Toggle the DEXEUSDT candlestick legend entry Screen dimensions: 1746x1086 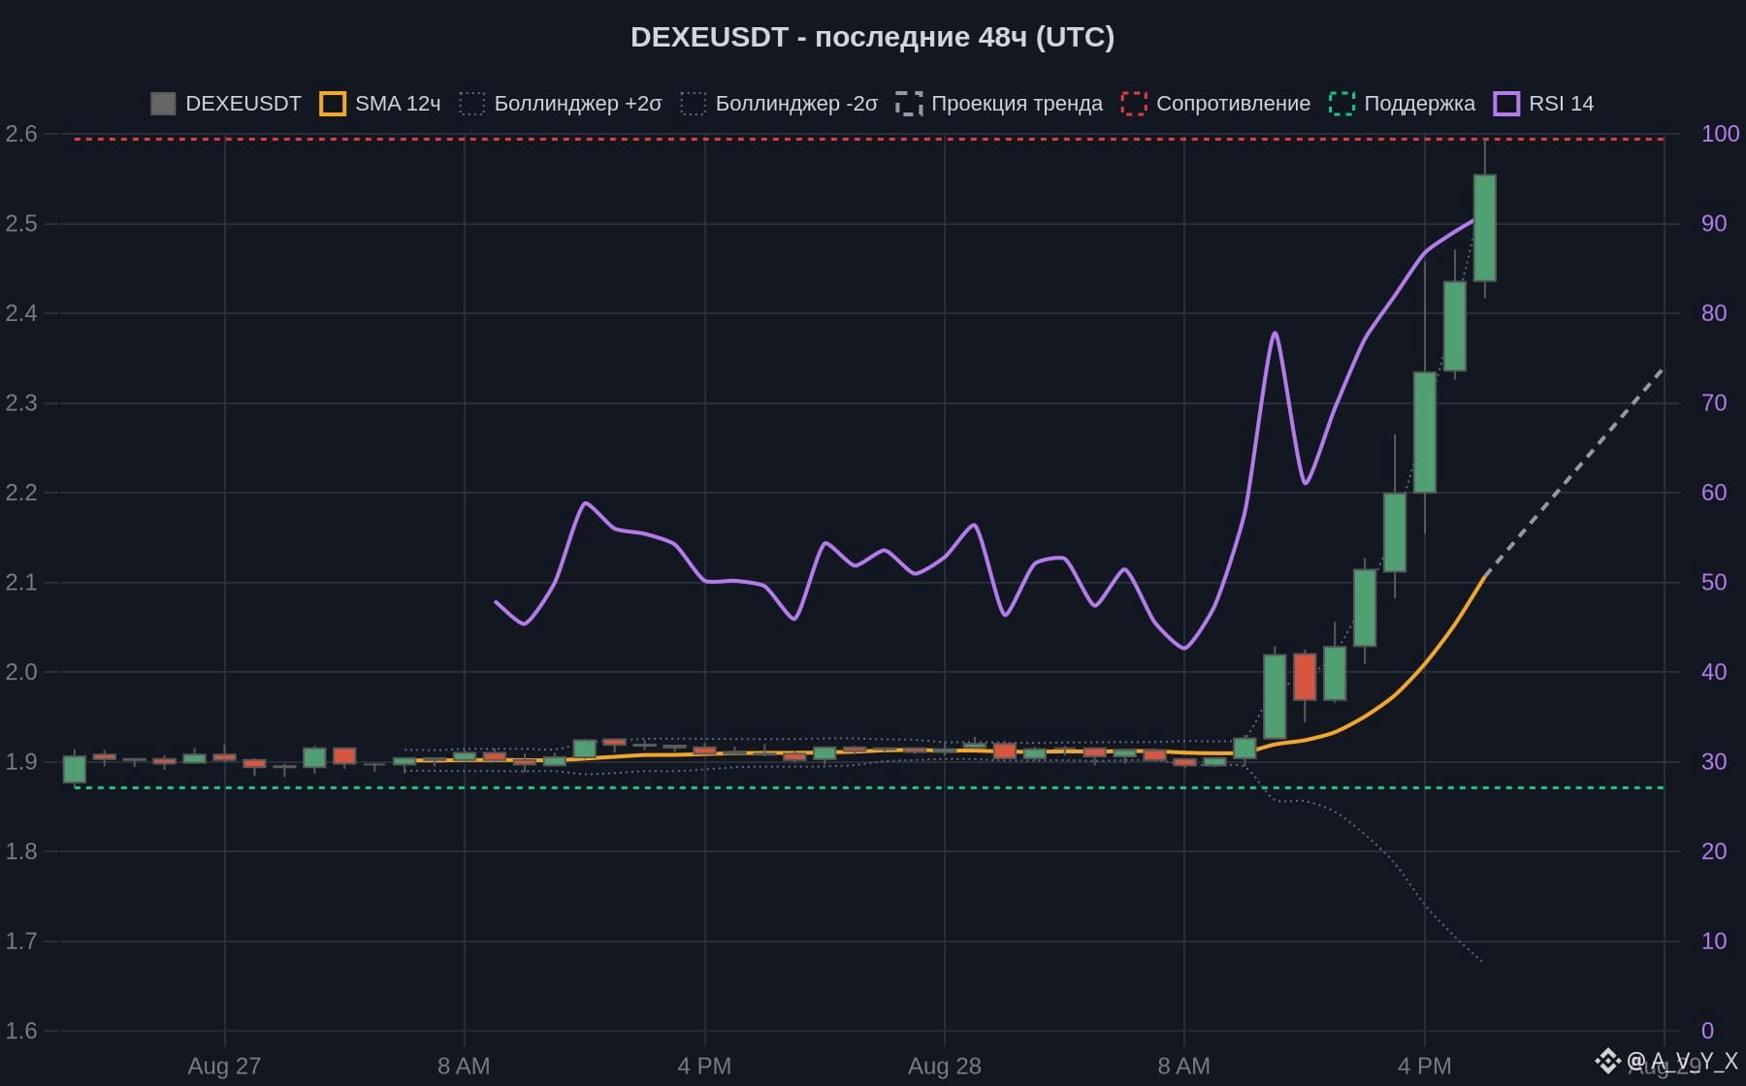225,104
